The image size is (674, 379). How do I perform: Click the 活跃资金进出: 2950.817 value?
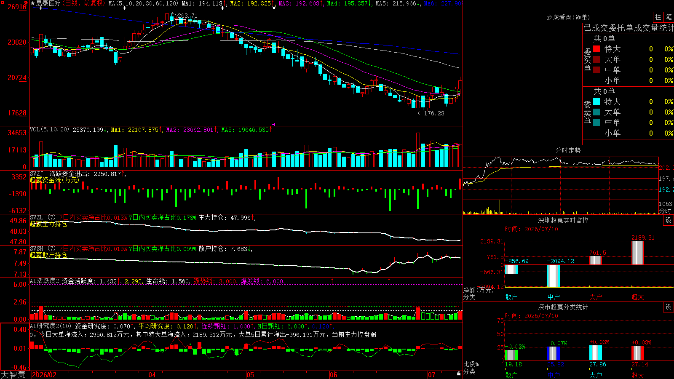pos(86,174)
